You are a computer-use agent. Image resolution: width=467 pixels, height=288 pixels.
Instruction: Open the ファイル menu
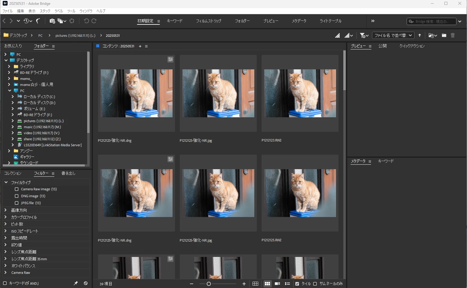tap(8, 11)
